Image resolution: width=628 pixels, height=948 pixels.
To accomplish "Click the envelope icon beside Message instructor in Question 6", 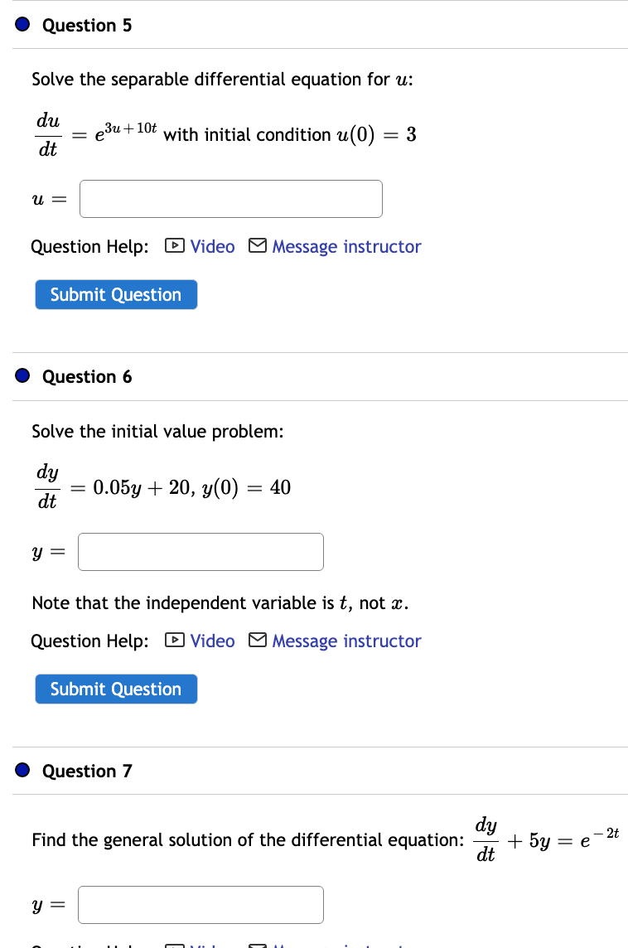I will pos(258,641).
